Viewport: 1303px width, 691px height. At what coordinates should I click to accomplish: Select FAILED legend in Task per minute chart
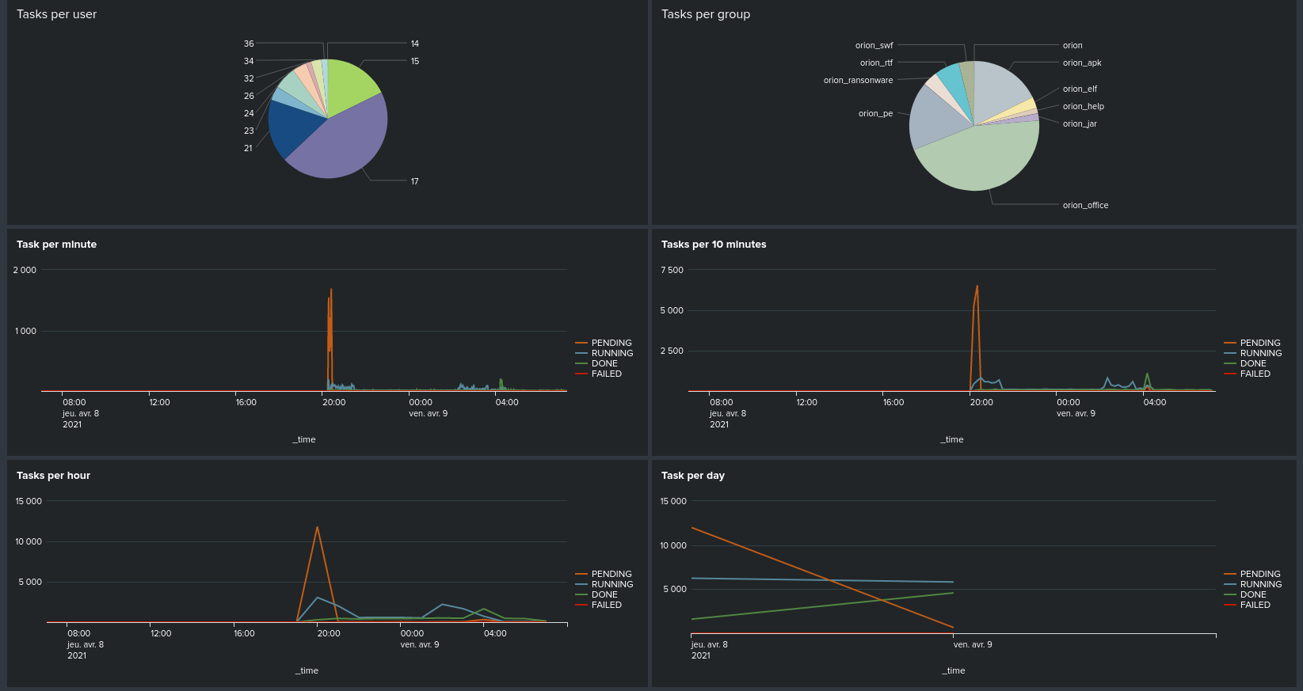coord(598,374)
